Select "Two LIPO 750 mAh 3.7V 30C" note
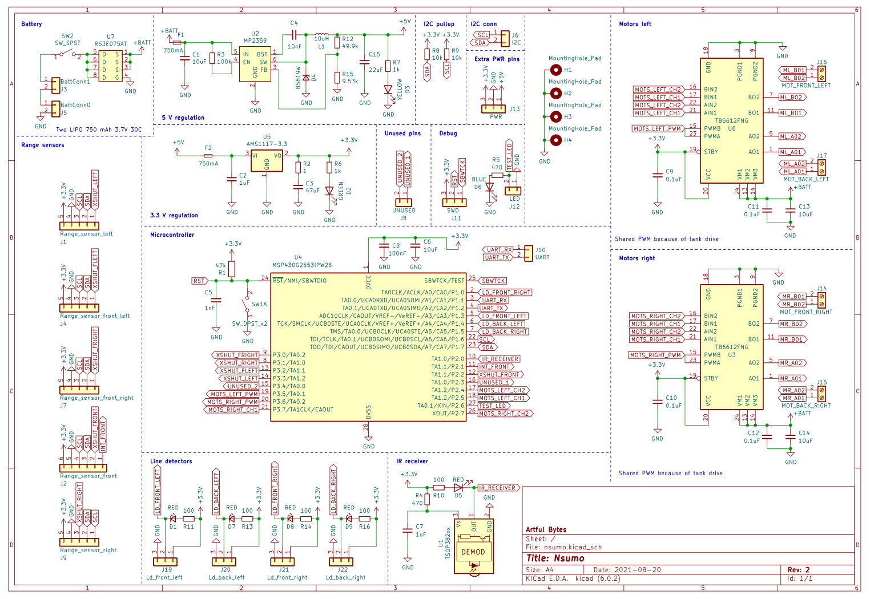Viewport: 870px width, 599px height. point(99,129)
